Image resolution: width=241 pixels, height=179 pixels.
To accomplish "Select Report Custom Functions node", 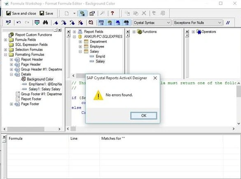I will point(33,35).
